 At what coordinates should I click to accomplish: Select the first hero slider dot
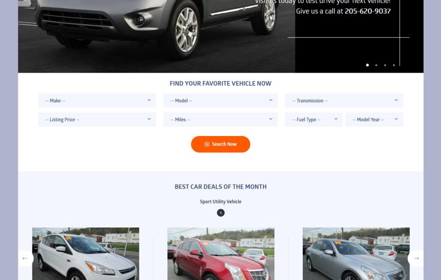(x=367, y=65)
